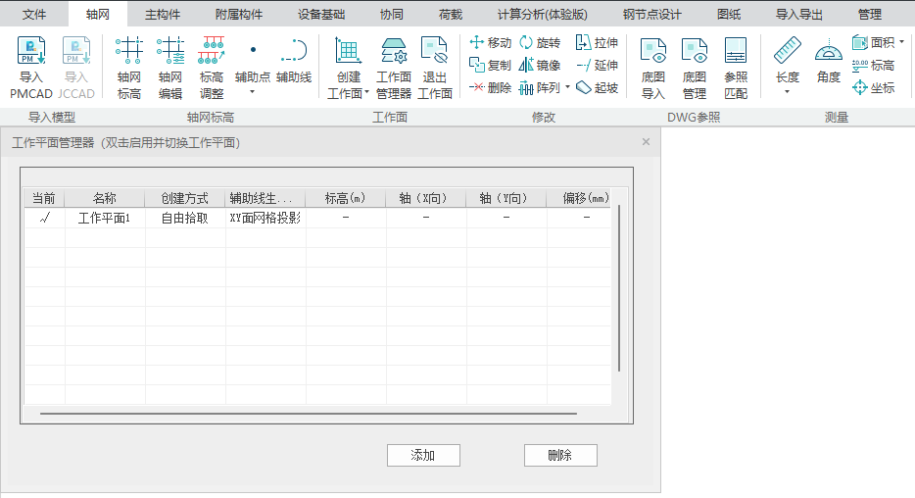915x498 pixels.
Task: Open the 文件 menu tab
Action: (x=34, y=14)
